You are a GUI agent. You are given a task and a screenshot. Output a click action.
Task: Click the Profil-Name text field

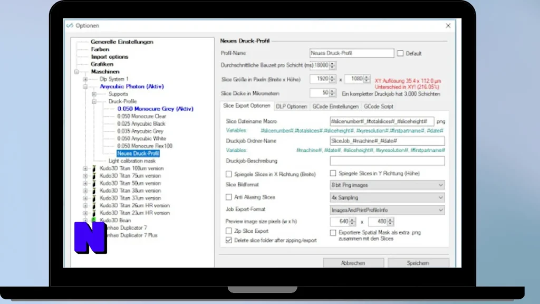point(352,53)
